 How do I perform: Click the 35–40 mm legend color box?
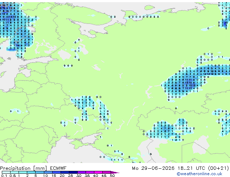(x=90, y=172)
